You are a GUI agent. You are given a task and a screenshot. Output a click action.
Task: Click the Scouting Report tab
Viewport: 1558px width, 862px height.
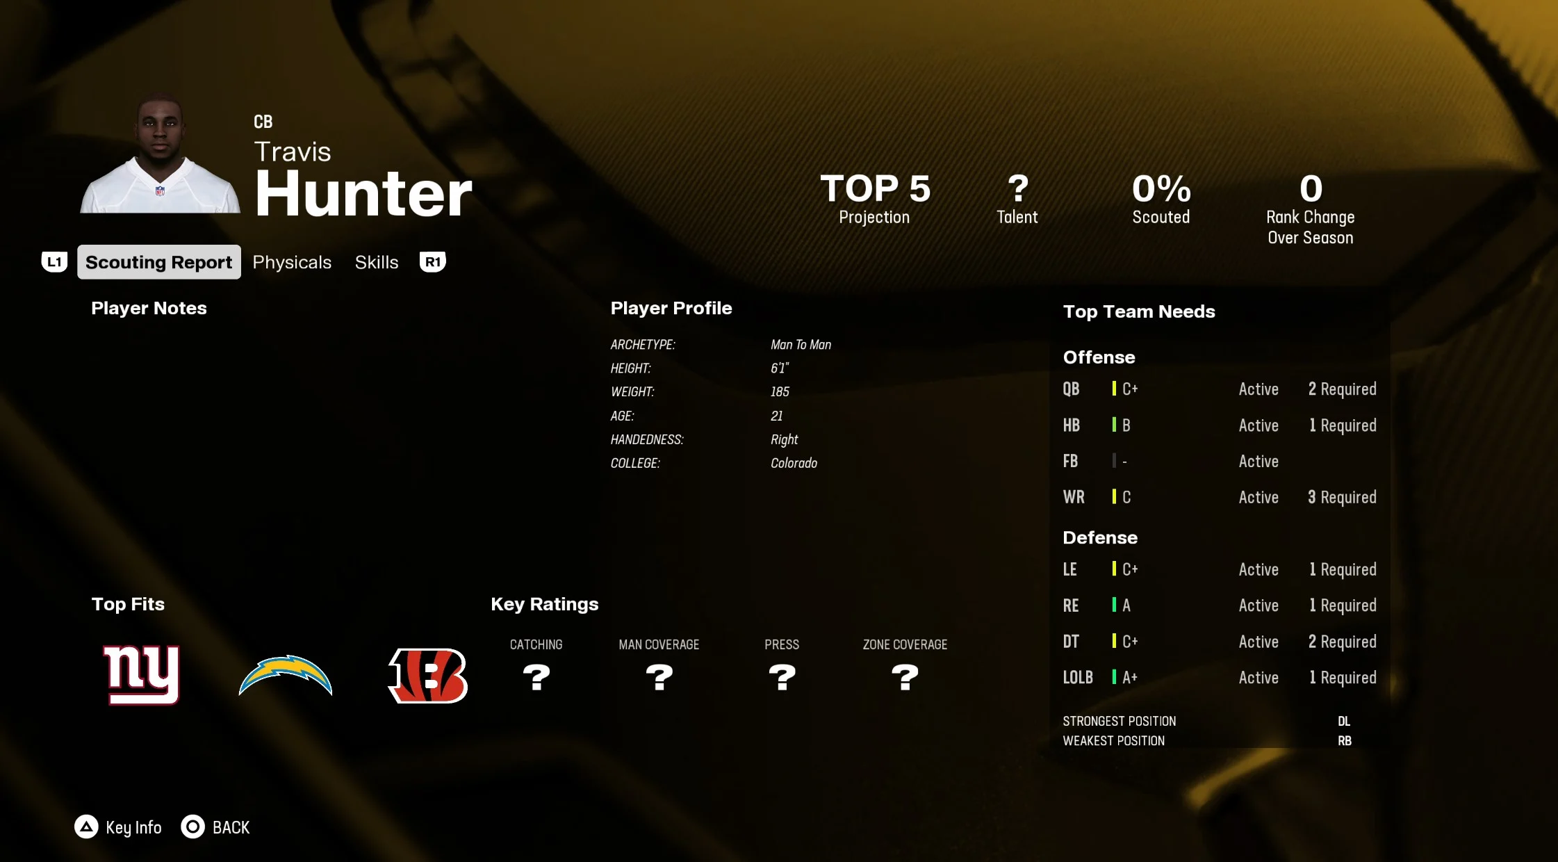tap(158, 262)
